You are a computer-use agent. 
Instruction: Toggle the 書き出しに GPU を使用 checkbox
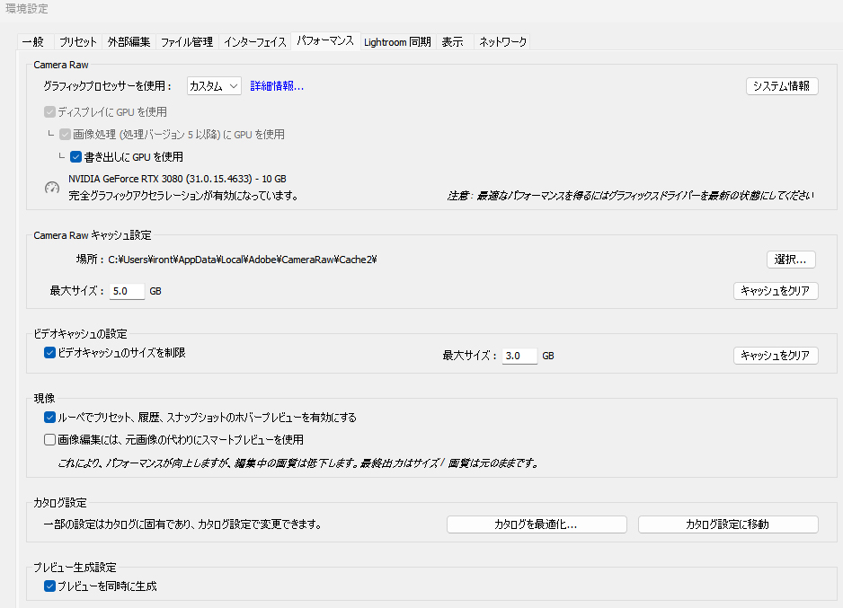(75, 155)
